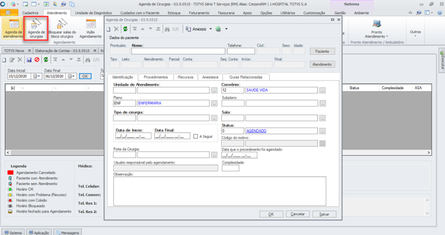Viewport: 445px width, 235px height.
Task: Click OK button next to date range
Action: tap(85, 76)
